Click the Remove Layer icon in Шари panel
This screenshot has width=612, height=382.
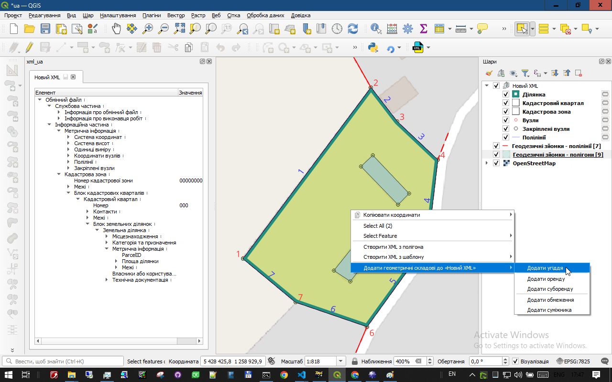(579, 73)
